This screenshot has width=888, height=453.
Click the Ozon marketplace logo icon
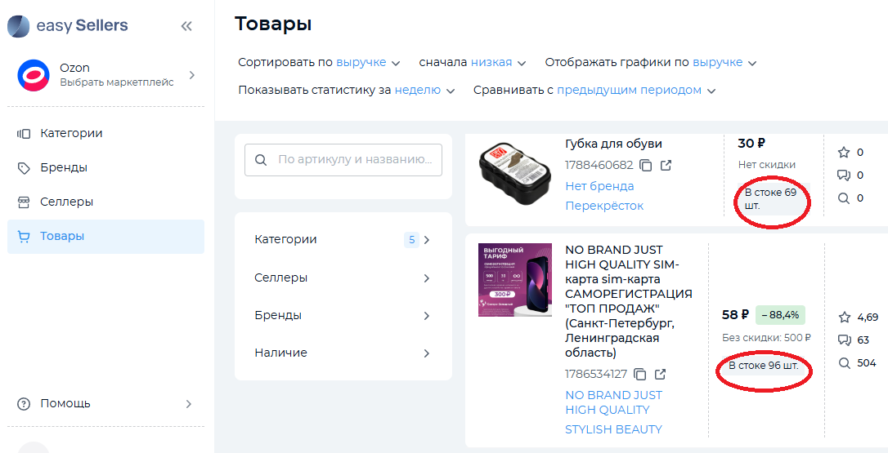pos(34,75)
